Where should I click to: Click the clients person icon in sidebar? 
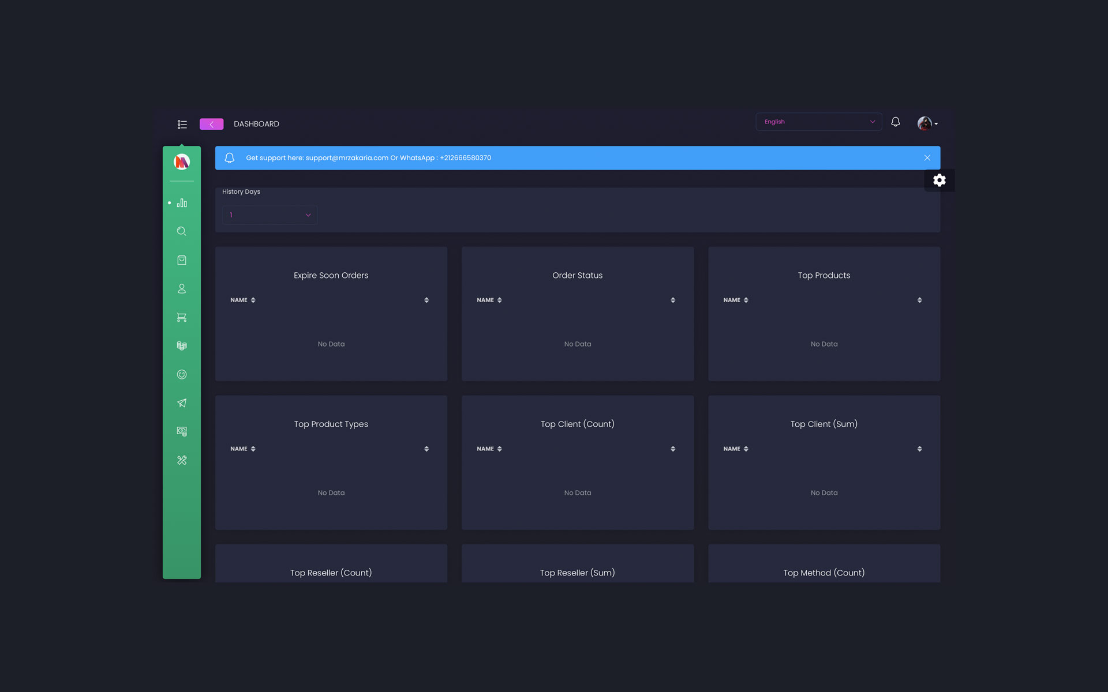182,288
